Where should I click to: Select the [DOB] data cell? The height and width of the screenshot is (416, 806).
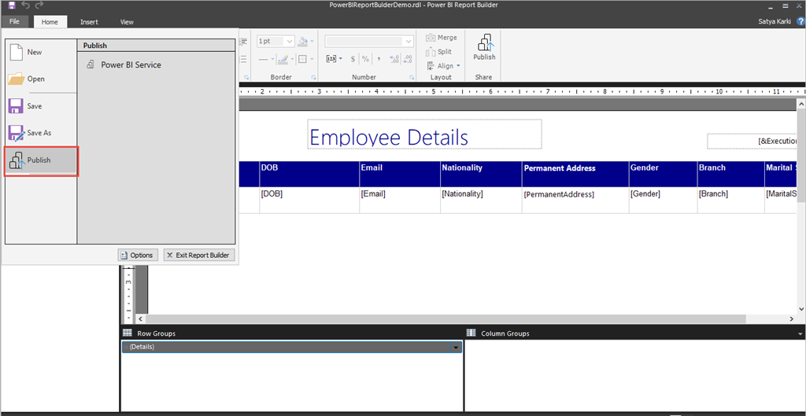tap(309, 200)
